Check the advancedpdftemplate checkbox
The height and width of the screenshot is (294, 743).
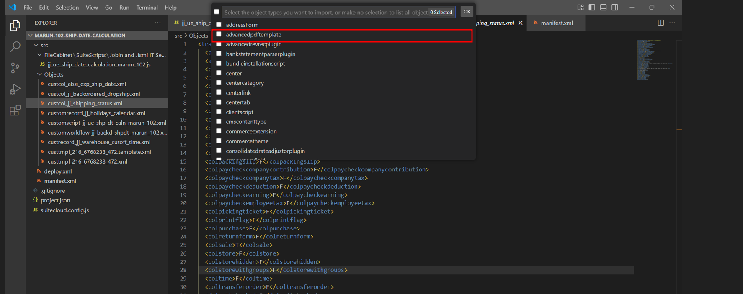(x=219, y=35)
